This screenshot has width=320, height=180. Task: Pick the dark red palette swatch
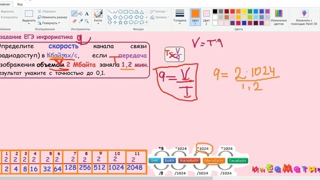click(226, 11)
